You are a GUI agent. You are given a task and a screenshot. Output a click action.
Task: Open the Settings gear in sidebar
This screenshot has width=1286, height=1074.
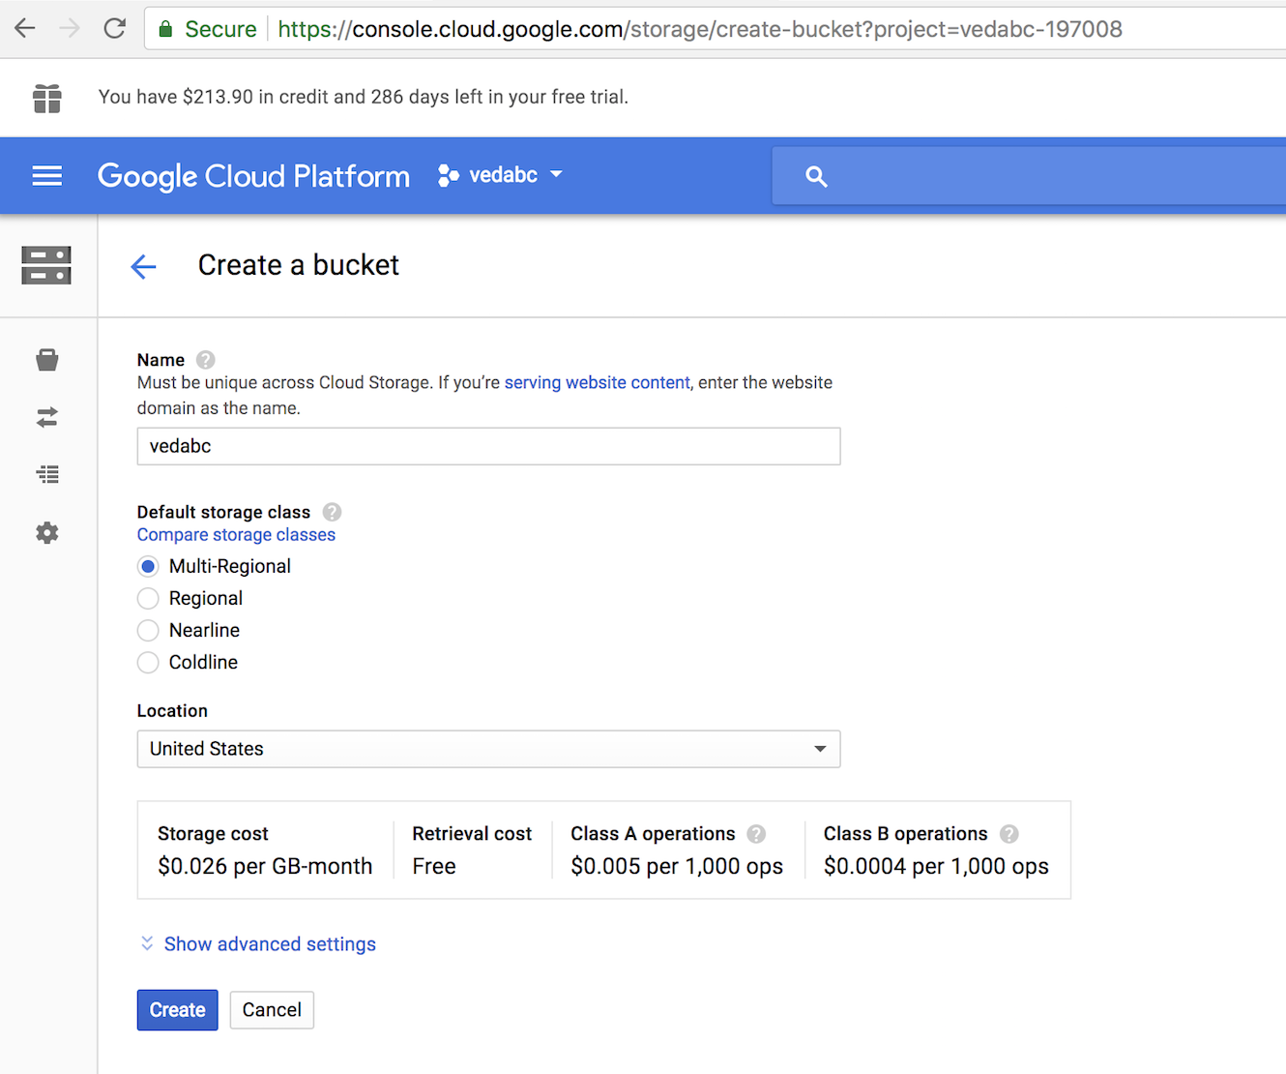[x=47, y=533]
